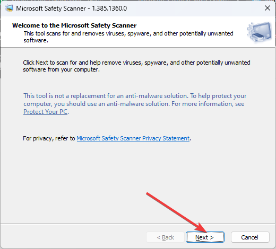Click the red arrow annotation
The image size is (276, 249).
tap(176, 212)
